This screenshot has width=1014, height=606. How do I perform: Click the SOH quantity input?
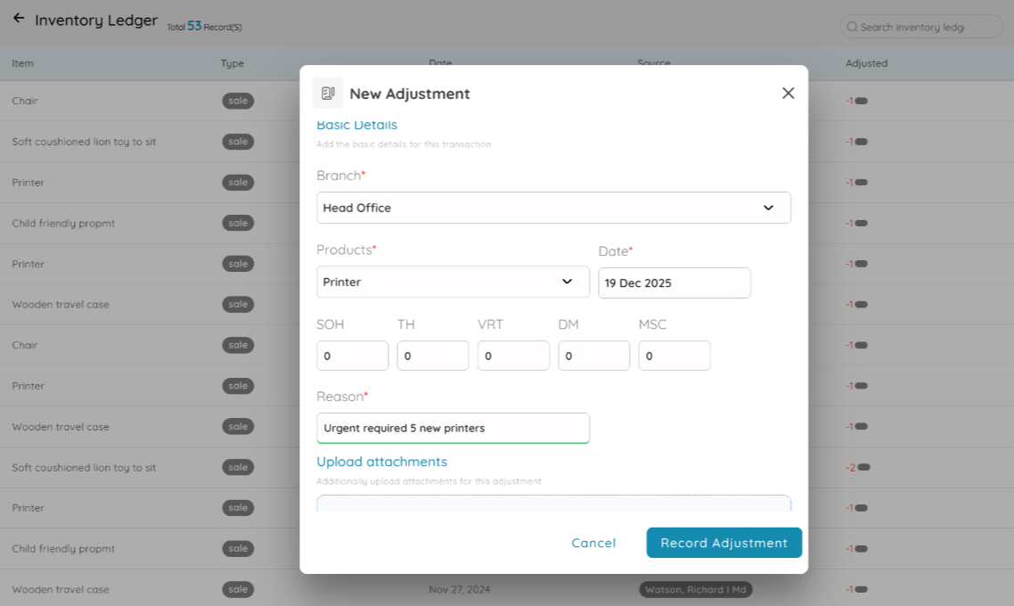tap(352, 356)
